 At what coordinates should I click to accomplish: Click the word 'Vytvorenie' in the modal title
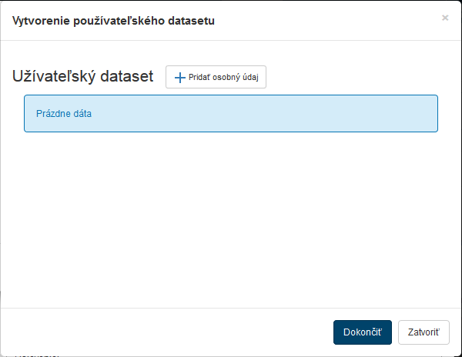(40, 21)
